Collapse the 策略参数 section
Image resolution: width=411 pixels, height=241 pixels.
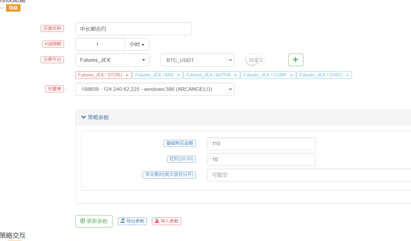click(x=95, y=117)
